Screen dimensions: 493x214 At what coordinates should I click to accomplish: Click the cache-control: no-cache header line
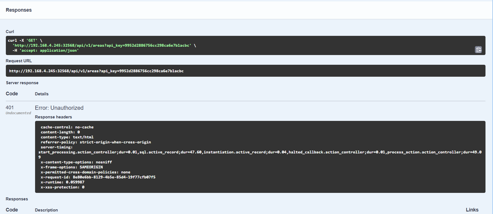[x=67, y=127]
